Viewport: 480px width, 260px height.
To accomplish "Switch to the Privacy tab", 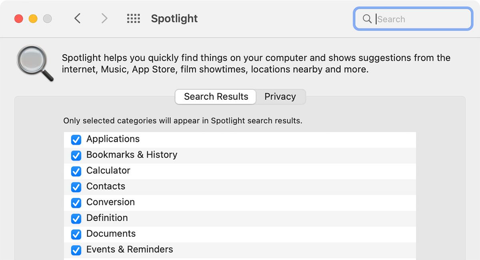I will click(280, 97).
